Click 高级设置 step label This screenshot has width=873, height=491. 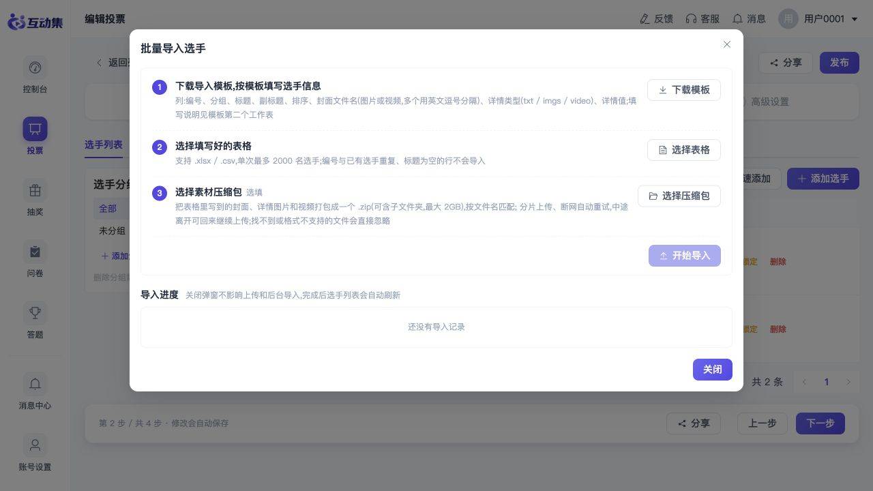point(770,102)
